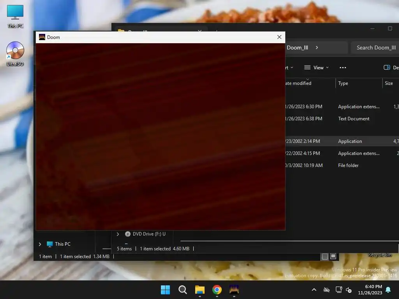
Task: Select the Application row dated 2:14 PM
Action: pyautogui.click(x=342, y=141)
